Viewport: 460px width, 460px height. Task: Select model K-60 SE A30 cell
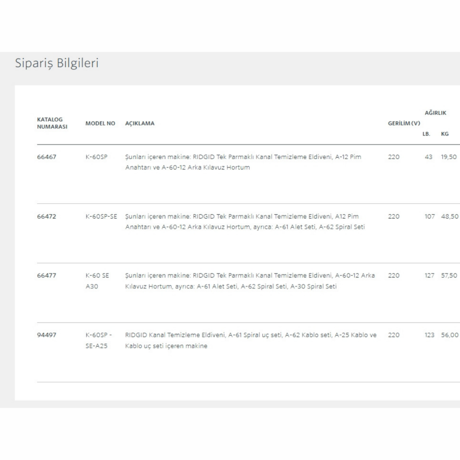[97, 281]
